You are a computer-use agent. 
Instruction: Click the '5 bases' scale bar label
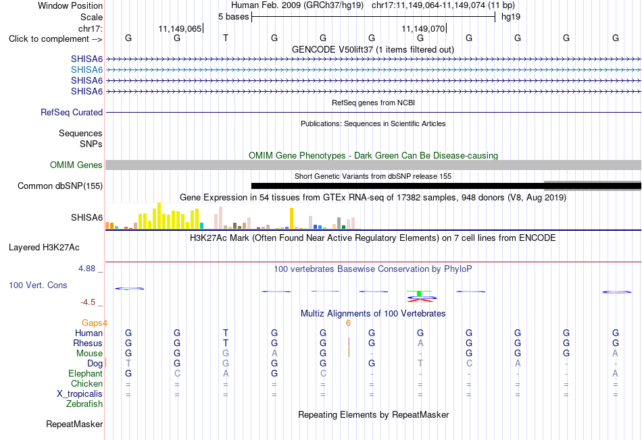pyautogui.click(x=233, y=17)
